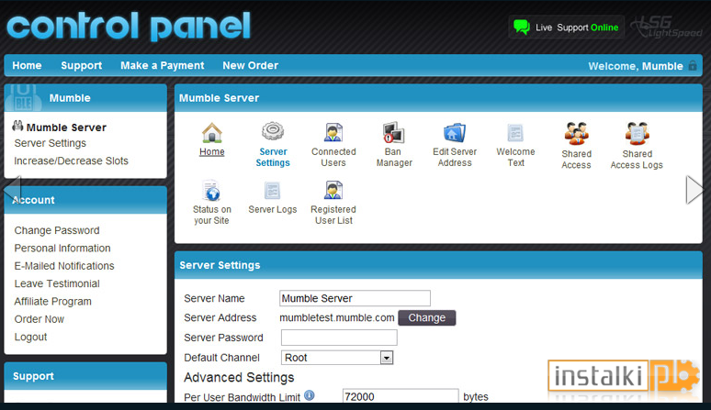The image size is (711, 410).
Task: Click the Server Password input field
Action: 339,338
